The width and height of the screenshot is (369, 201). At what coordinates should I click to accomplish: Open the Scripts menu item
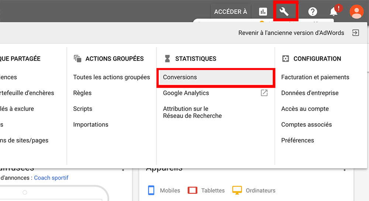coord(83,109)
